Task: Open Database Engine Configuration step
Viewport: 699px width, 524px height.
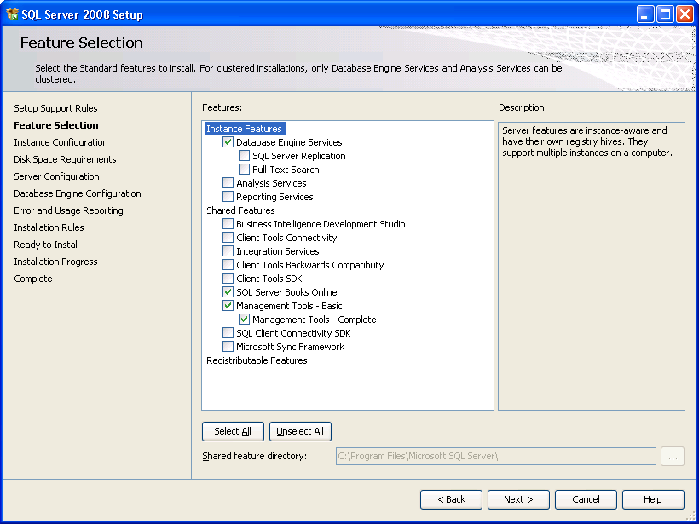Action: [x=78, y=193]
